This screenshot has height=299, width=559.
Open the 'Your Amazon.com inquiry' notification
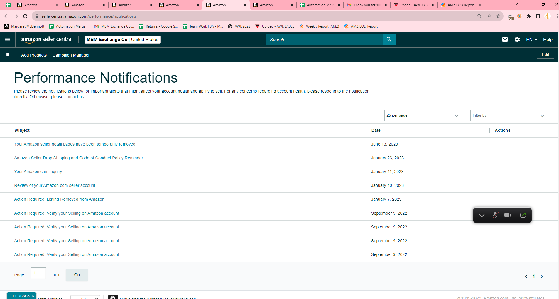(x=38, y=172)
